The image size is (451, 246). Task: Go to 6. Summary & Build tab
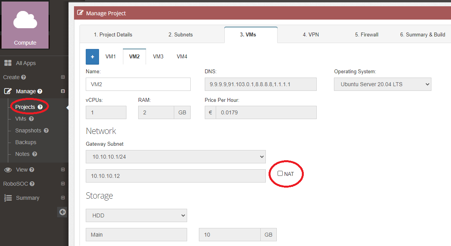[x=422, y=34]
